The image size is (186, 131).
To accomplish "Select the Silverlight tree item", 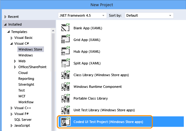I will 26,84.
